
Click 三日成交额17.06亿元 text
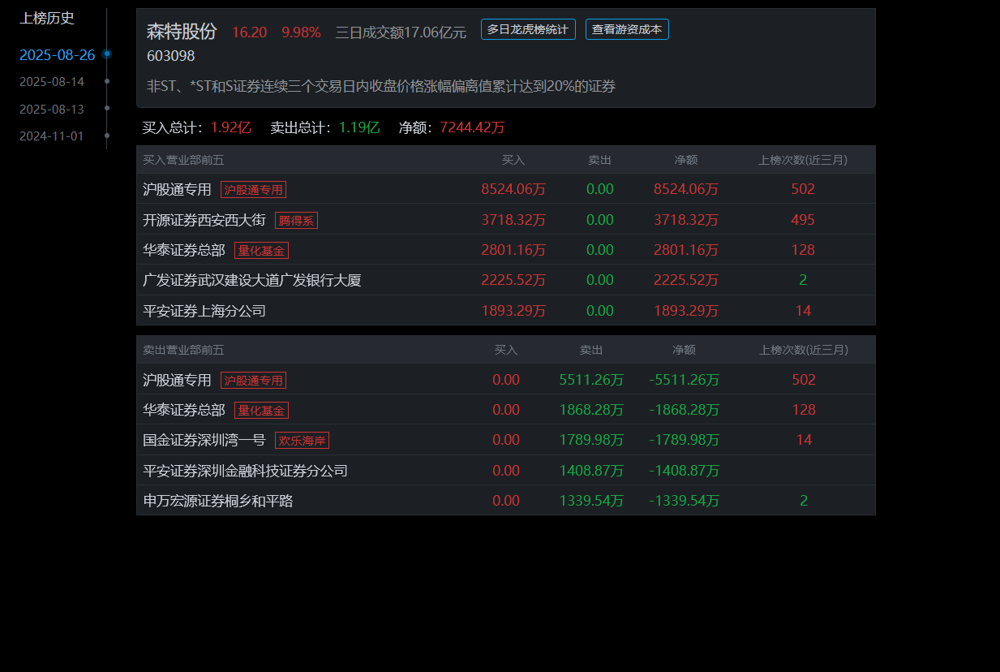pyautogui.click(x=401, y=32)
